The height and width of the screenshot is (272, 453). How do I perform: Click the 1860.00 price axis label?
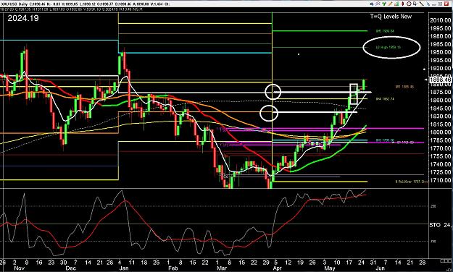coord(440,100)
